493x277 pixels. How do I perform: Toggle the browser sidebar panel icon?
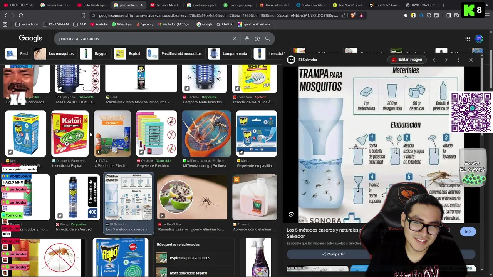click(449, 15)
